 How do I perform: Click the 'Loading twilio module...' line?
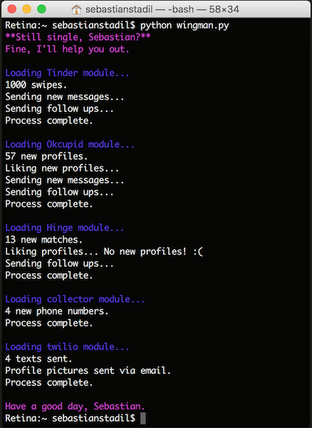pos(67,347)
